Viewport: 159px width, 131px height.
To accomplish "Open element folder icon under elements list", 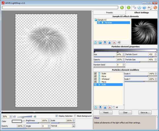I will point(100,42).
